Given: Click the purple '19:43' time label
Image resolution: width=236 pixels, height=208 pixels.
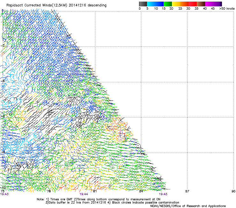Looking at the screenshot, I should coord(4,194).
